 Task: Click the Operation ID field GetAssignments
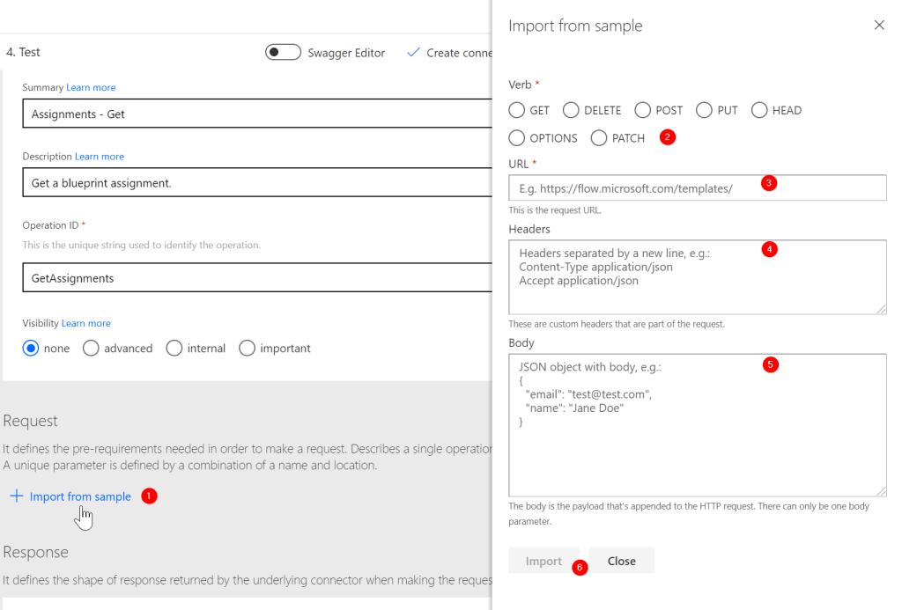pos(255,278)
